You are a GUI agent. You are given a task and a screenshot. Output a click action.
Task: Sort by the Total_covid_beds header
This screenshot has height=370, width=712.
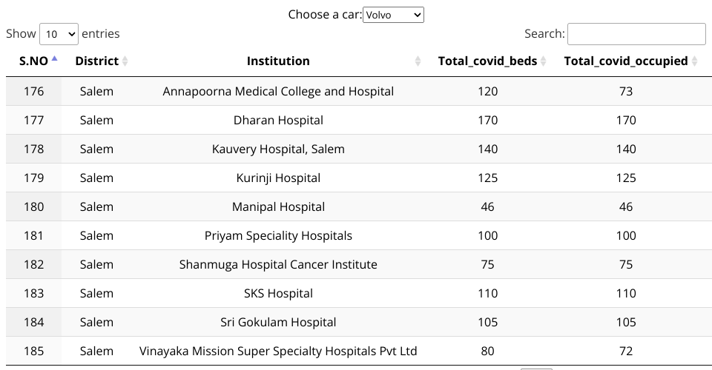click(x=487, y=61)
